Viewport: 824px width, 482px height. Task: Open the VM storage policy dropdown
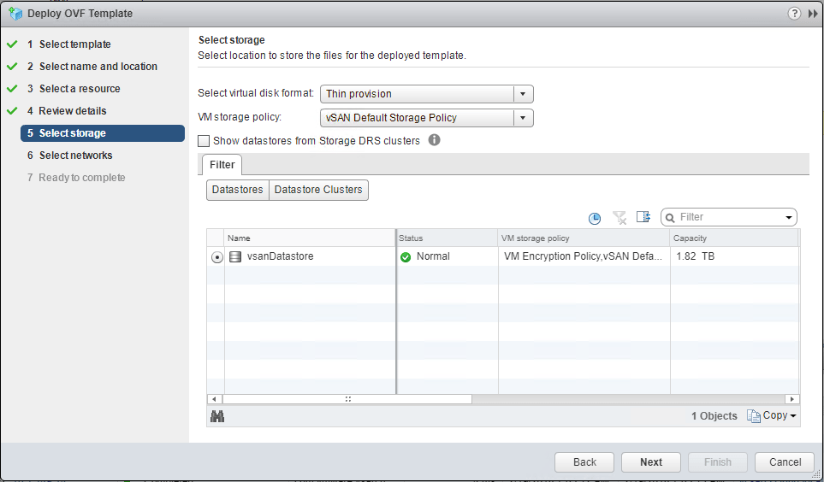click(x=523, y=118)
